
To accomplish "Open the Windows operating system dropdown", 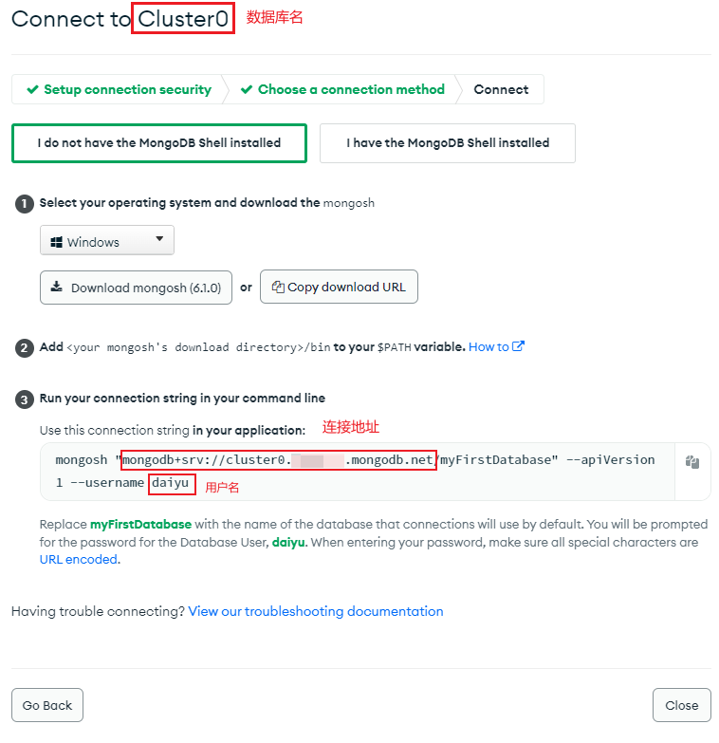I will [106, 242].
